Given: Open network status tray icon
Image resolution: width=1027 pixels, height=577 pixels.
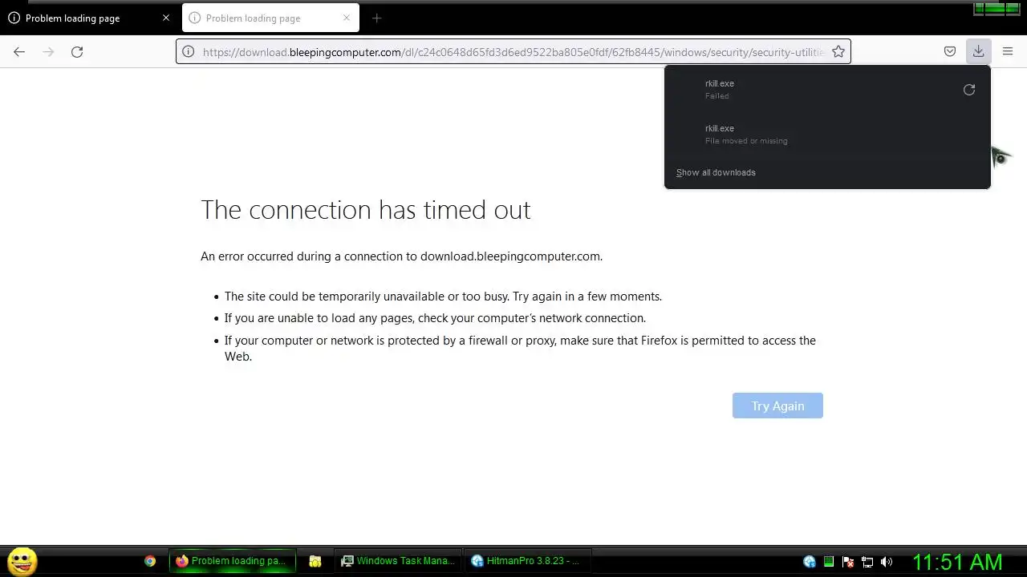Looking at the screenshot, I should pos(867,562).
